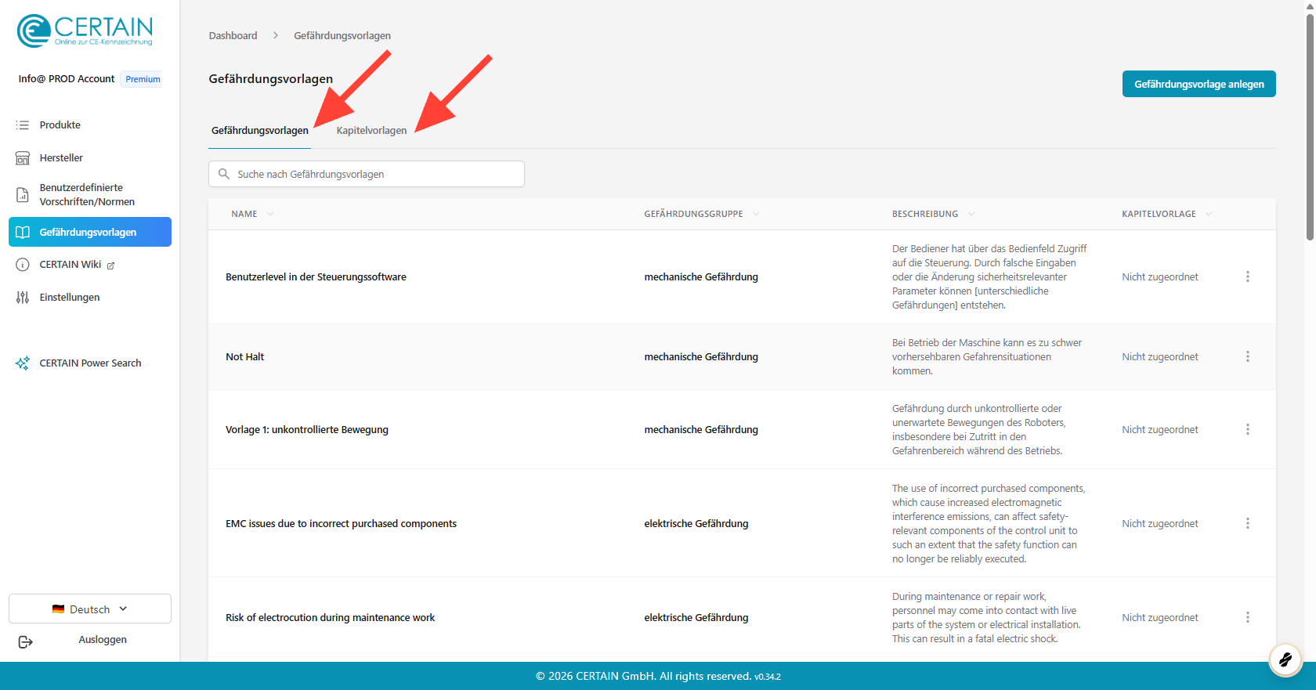The width and height of the screenshot is (1316, 690).
Task: Switch to the Kapitelvorlagen tab
Action: pos(372,131)
